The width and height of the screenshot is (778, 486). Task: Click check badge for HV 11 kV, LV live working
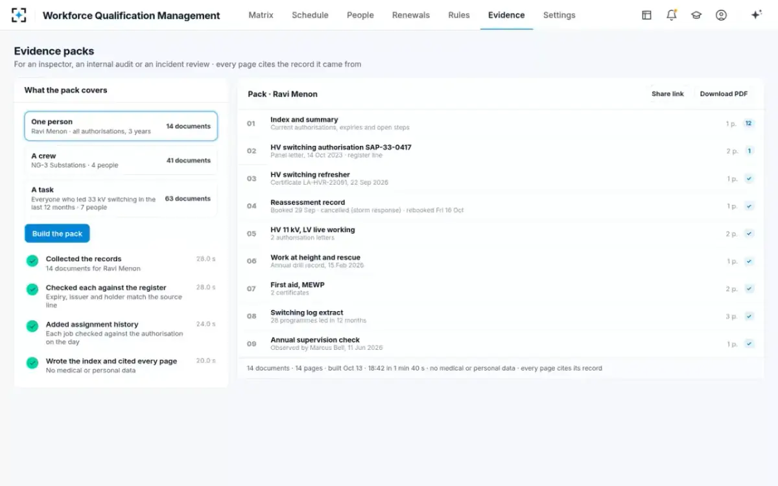749,234
